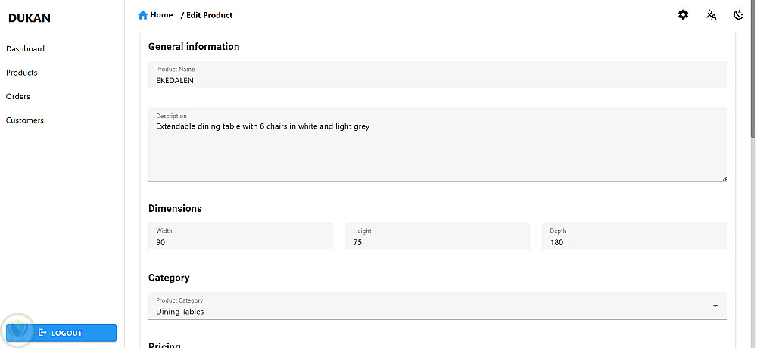
Task: Open settings with the gear icon
Action: tap(683, 14)
